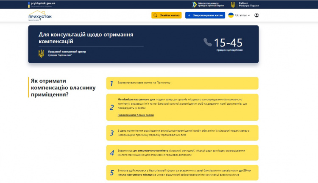
Task: Select step 2 card about submitting application
Action: (182, 107)
